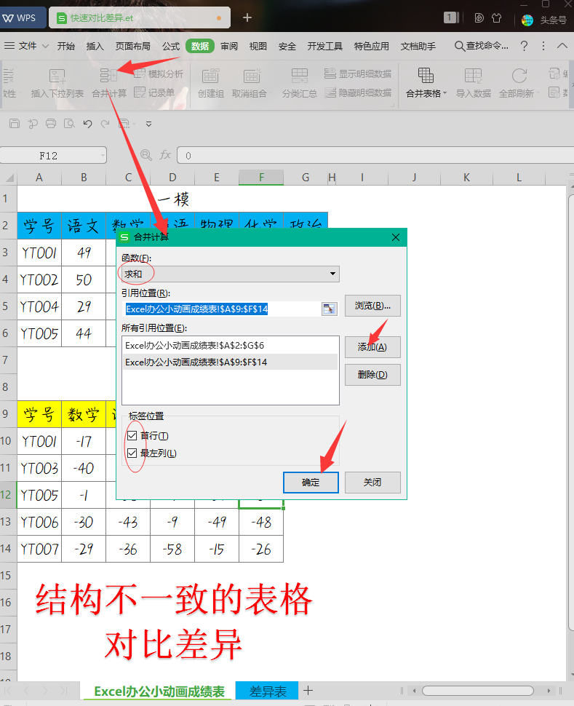574x706 pixels.
Task: Open the Name Box F12 dropdown arrow
Action: point(103,155)
